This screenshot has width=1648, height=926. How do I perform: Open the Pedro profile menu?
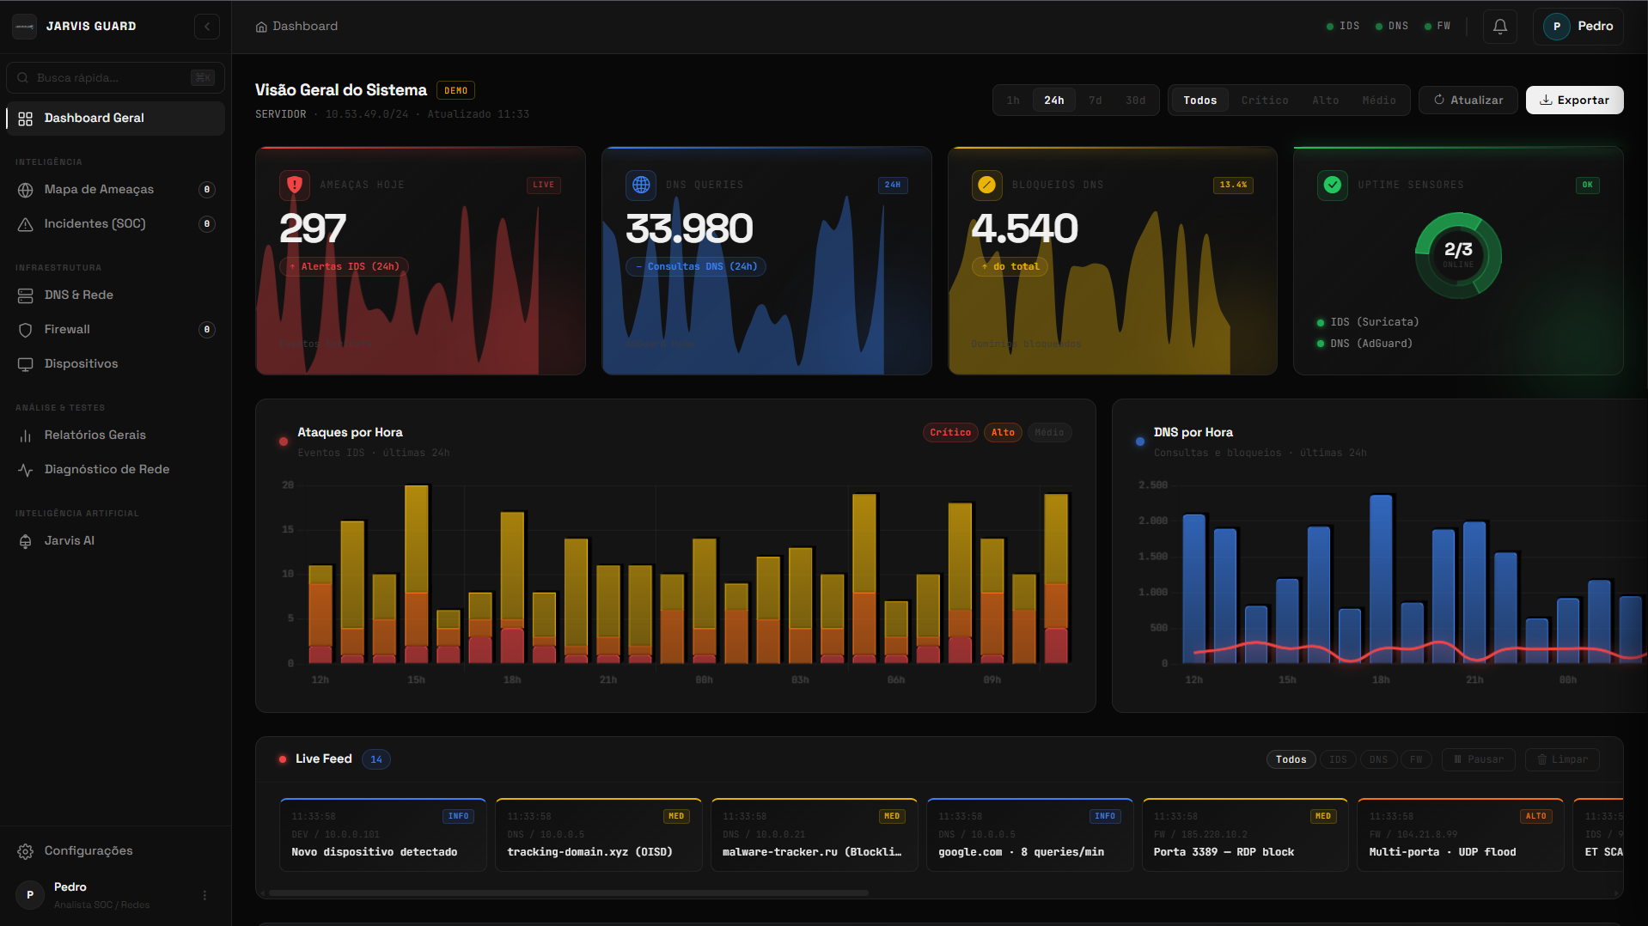pos(1578,27)
